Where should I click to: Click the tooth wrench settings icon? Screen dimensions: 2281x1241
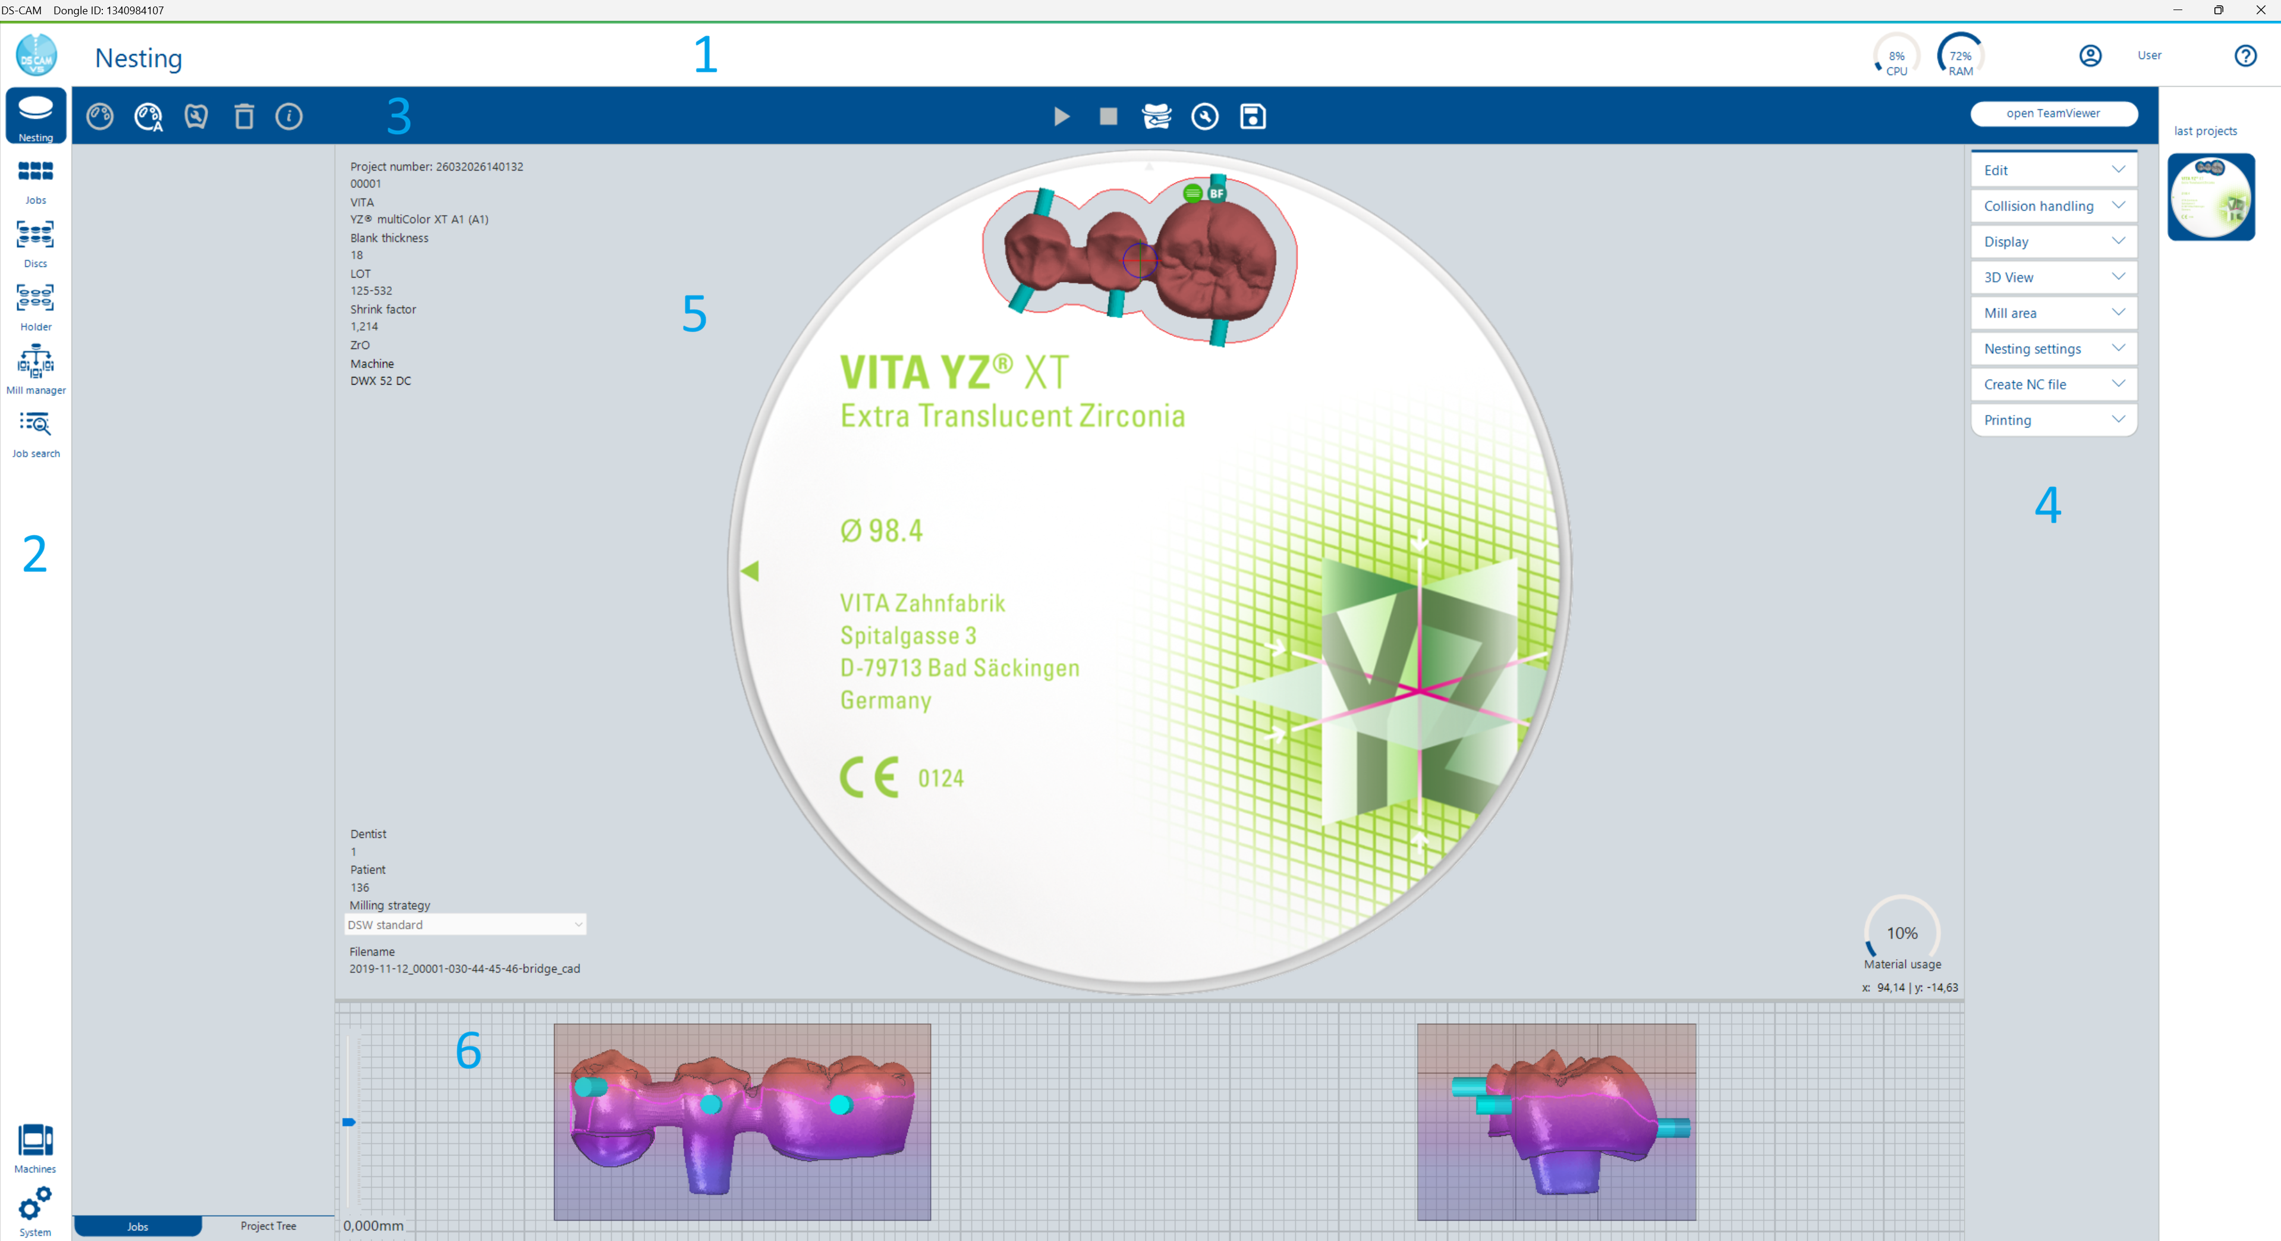pyautogui.click(x=196, y=116)
